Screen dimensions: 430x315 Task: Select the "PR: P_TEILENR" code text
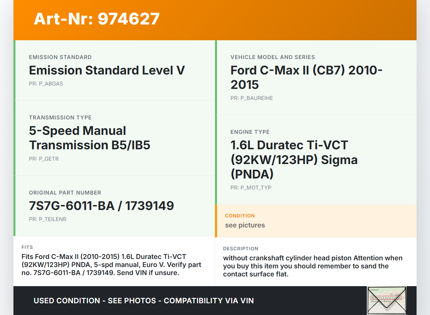(x=48, y=219)
